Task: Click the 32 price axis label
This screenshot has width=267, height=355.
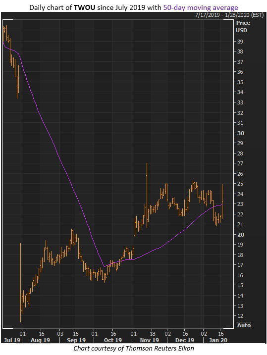Action: click(240, 112)
